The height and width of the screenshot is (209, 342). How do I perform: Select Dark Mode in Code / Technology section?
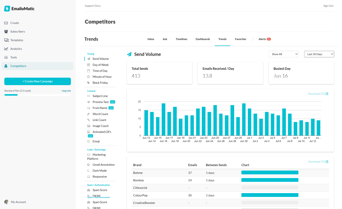tap(100, 171)
